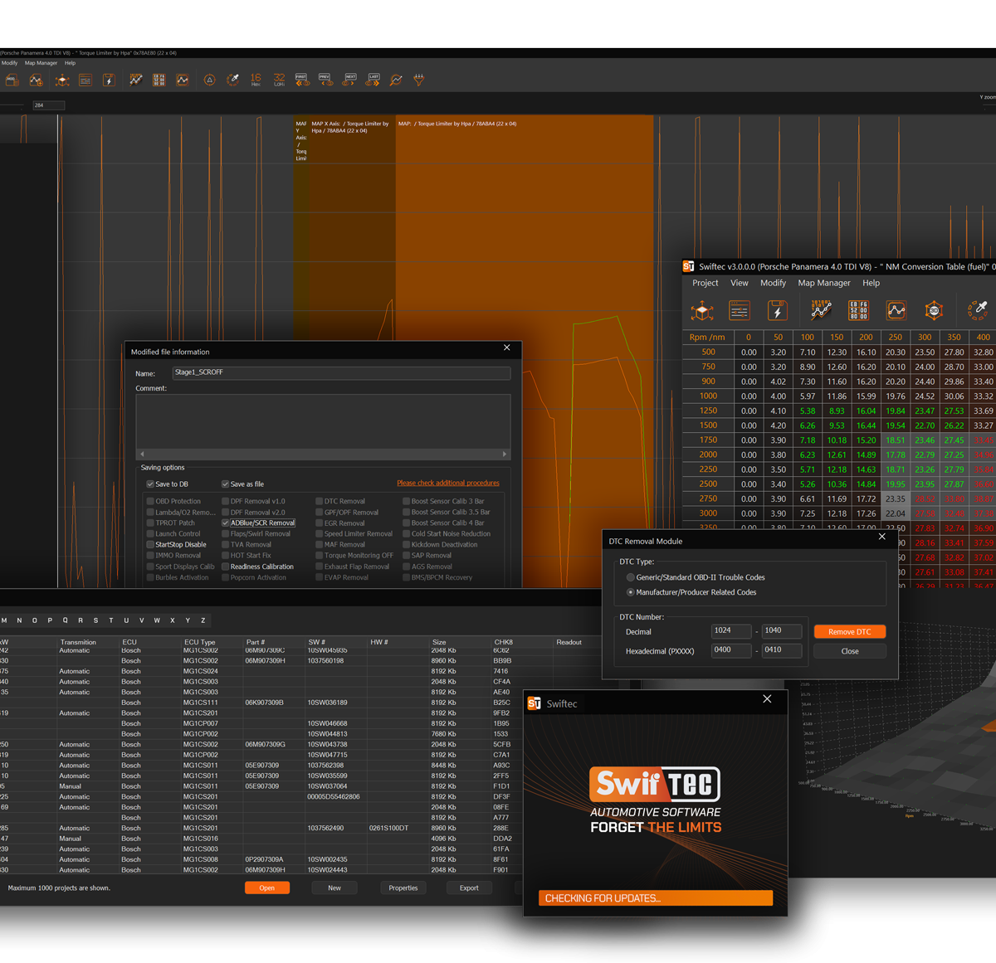Click the Export button below project list
The height and width of the screenshot is (963, 996).
point(469,888)
